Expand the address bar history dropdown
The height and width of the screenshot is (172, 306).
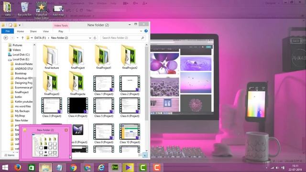[90, 38]
